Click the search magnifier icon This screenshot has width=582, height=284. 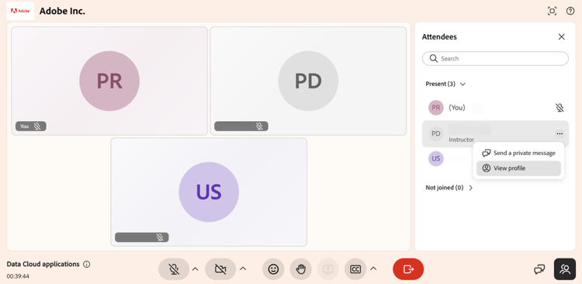pos(433,58)
